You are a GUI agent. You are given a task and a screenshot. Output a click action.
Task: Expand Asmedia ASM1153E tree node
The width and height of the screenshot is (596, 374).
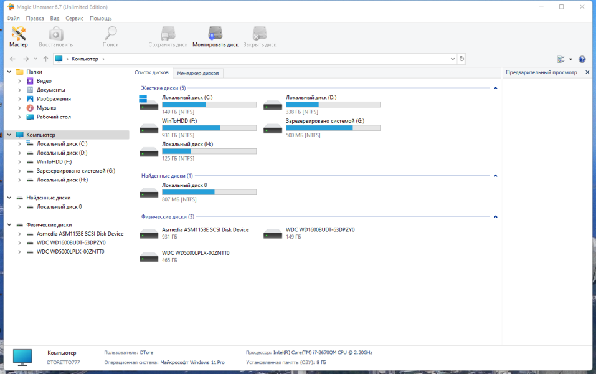(x=19, y=234)
